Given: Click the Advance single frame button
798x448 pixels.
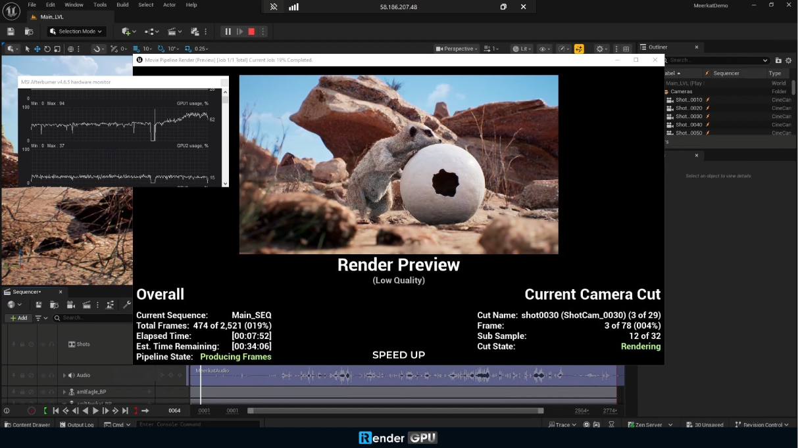Looking at the screenshot, I should 240,31.
